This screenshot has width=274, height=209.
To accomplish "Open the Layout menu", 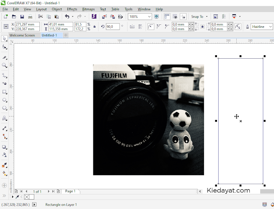I will pyautogui.click(x=42, y=9).
